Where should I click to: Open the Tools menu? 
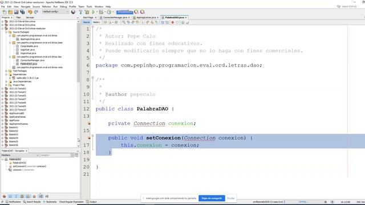(x=89, y=6)
